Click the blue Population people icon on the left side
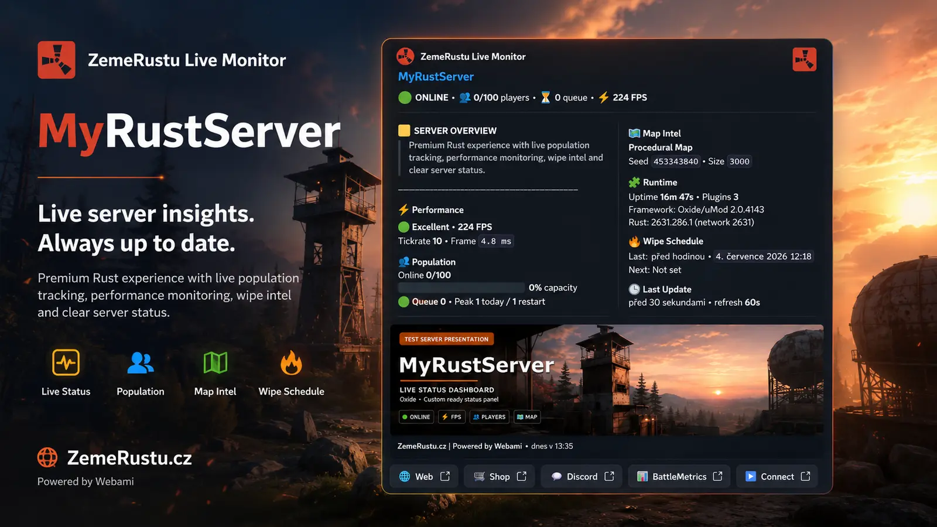Image resolution: width=937 pixels, height=527 pixels. pyautogui.click(x=141, y=363)
